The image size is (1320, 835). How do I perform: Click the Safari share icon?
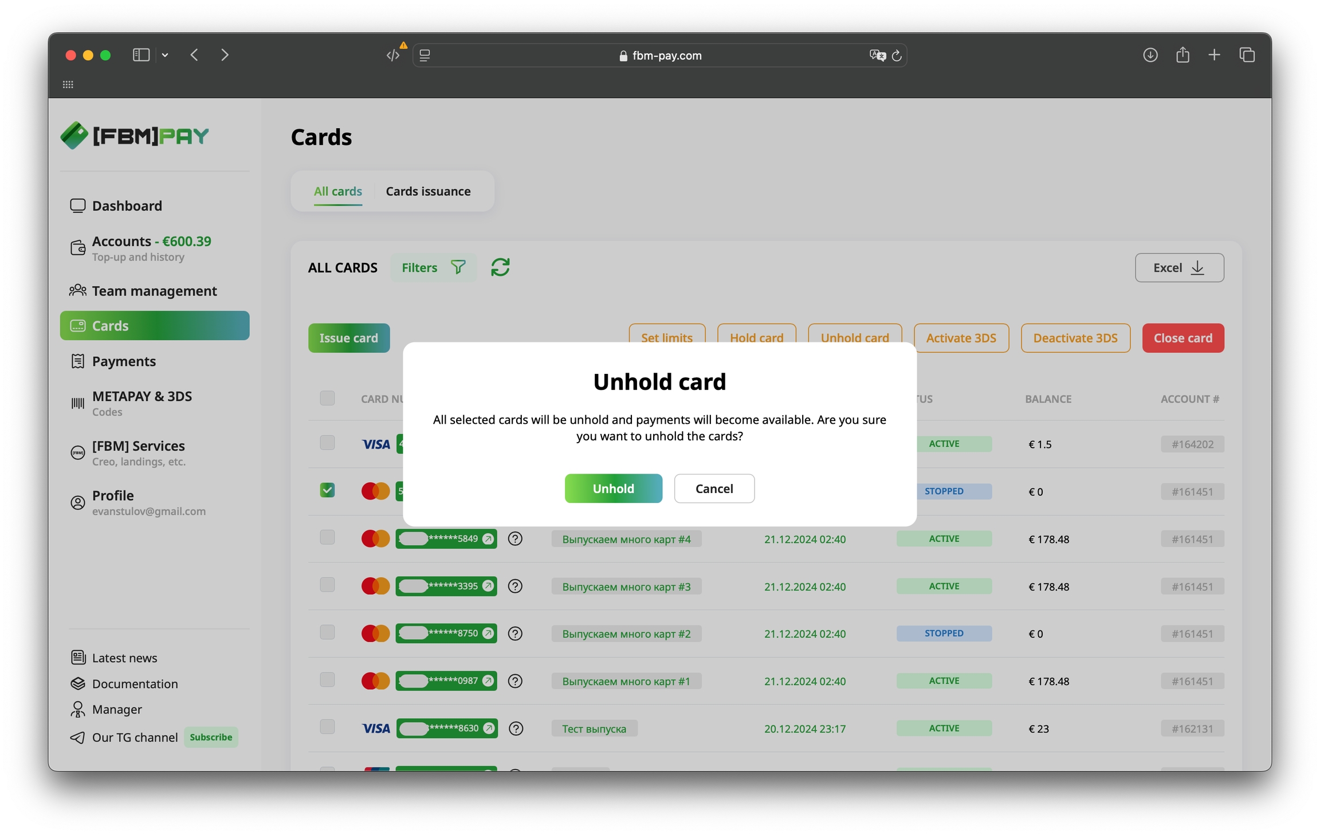tap(1182, 55)
